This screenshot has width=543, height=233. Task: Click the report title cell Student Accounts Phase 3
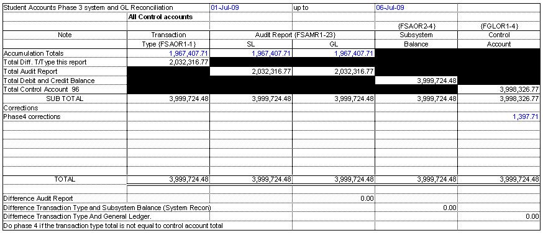pyautogui.click(x=106, y=7)
